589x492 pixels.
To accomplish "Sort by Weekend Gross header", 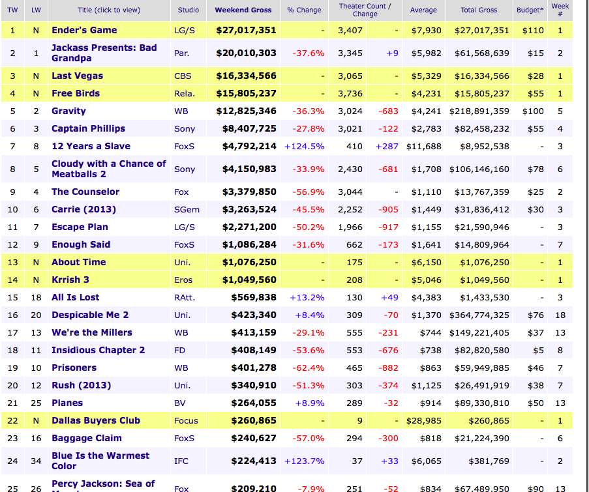I will [243, 10].
